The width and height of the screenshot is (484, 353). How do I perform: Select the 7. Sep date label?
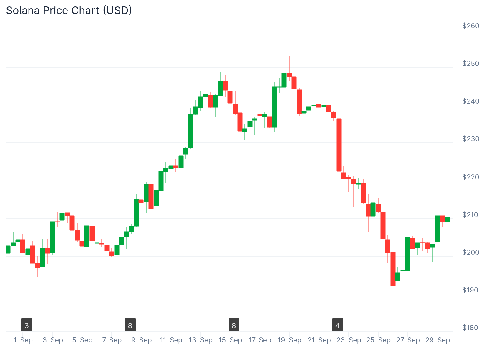click(x=112, y=340)
